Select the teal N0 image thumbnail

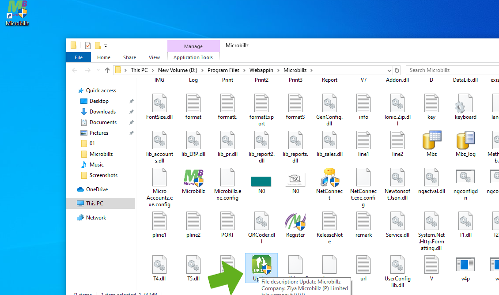[x=261, y=181]
